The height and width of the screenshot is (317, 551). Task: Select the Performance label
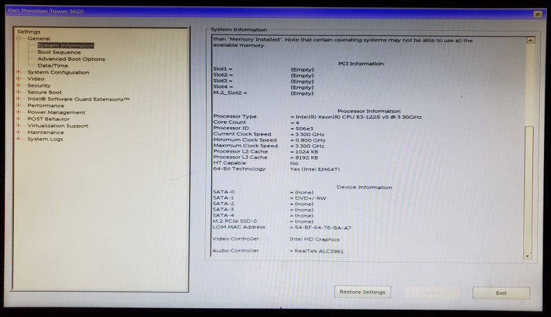point(45,105)
